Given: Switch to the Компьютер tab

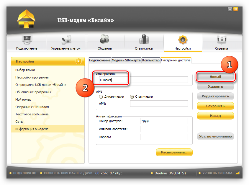Looking at the screenshot, I should pyautogui.click(x=151, y=60).
